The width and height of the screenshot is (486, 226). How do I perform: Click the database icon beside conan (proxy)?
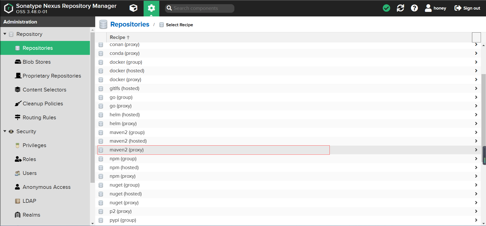point(101,45)
